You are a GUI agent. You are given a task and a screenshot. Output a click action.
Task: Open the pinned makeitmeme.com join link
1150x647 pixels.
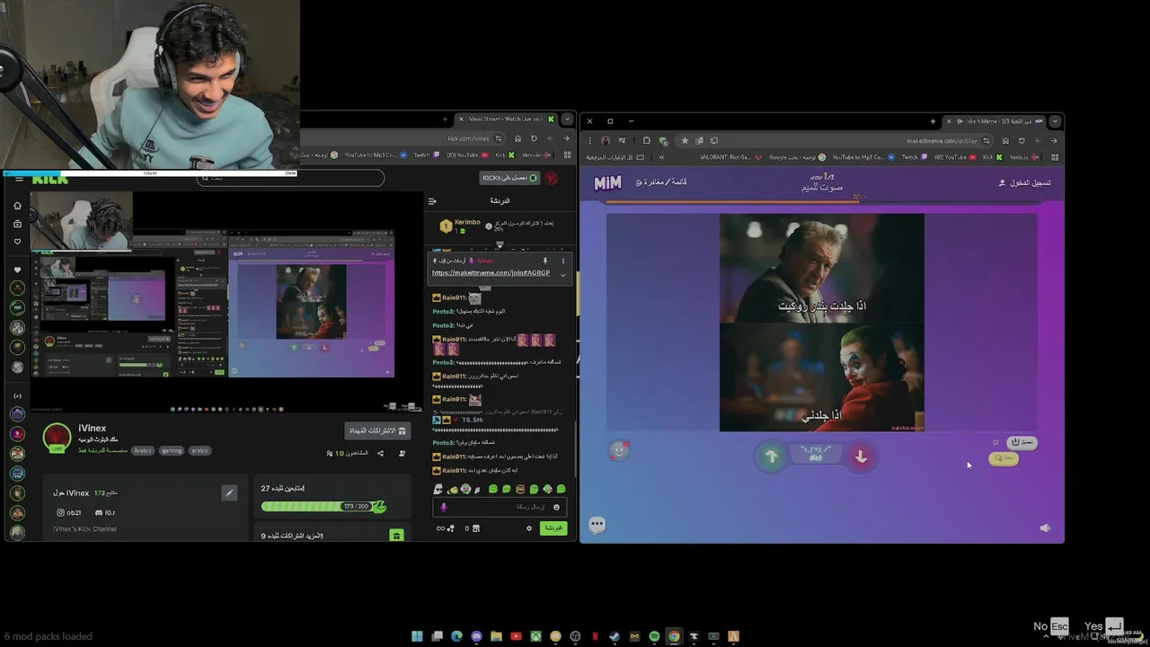click(491, 273)
